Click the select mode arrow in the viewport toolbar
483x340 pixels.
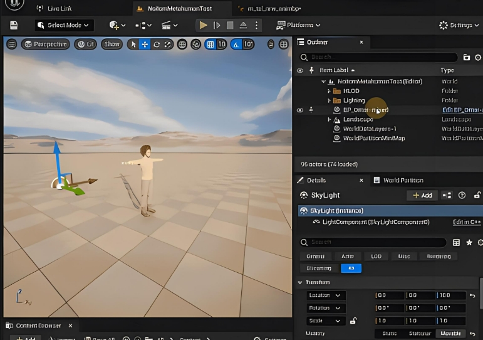coord(132,45)
